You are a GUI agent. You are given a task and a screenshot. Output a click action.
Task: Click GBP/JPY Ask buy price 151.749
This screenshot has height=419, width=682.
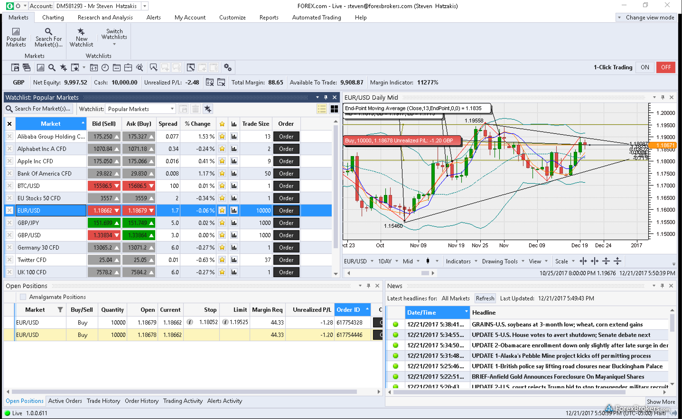pos(139,223)
